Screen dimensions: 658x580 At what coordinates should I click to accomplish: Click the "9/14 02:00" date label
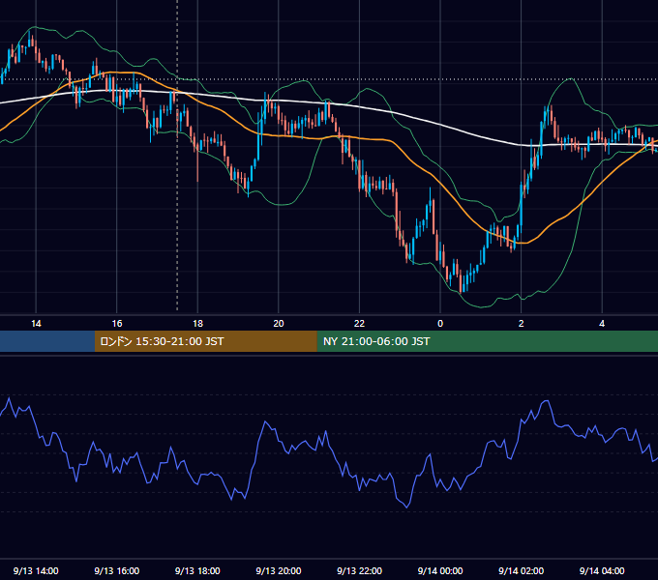522,570
